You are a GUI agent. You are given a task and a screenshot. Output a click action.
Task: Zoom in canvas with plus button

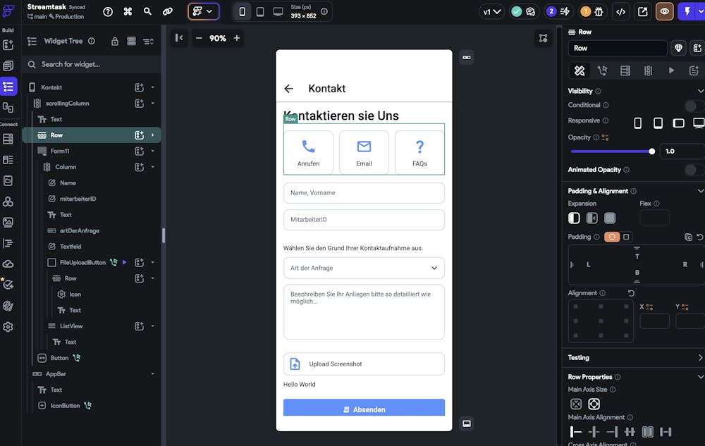(237, 38)
